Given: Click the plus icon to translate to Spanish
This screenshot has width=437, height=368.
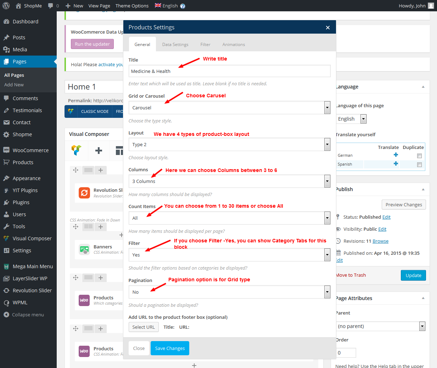Looking at the screenshot, I should (x=396, y=164).
